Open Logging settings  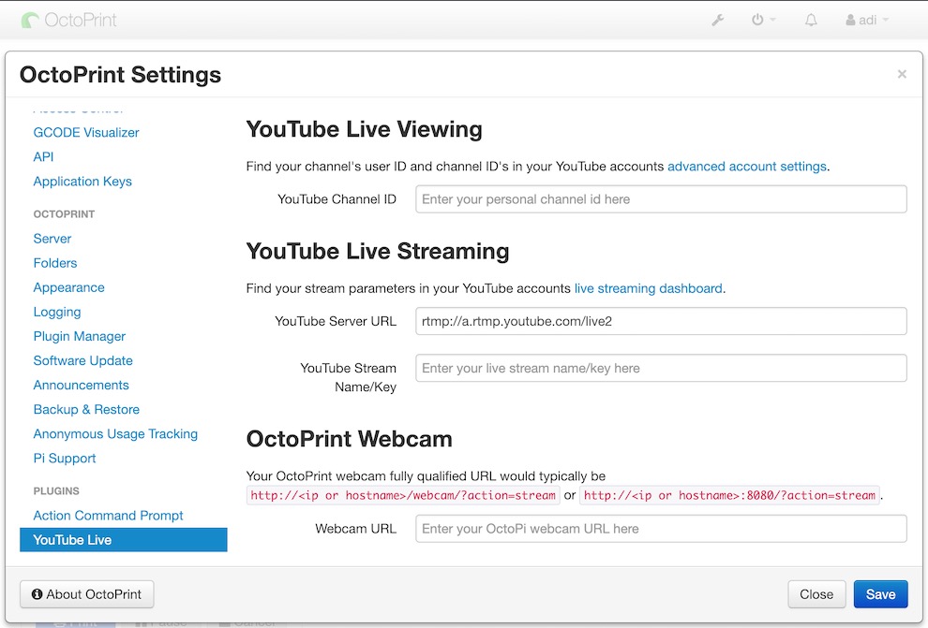[57, 312]
